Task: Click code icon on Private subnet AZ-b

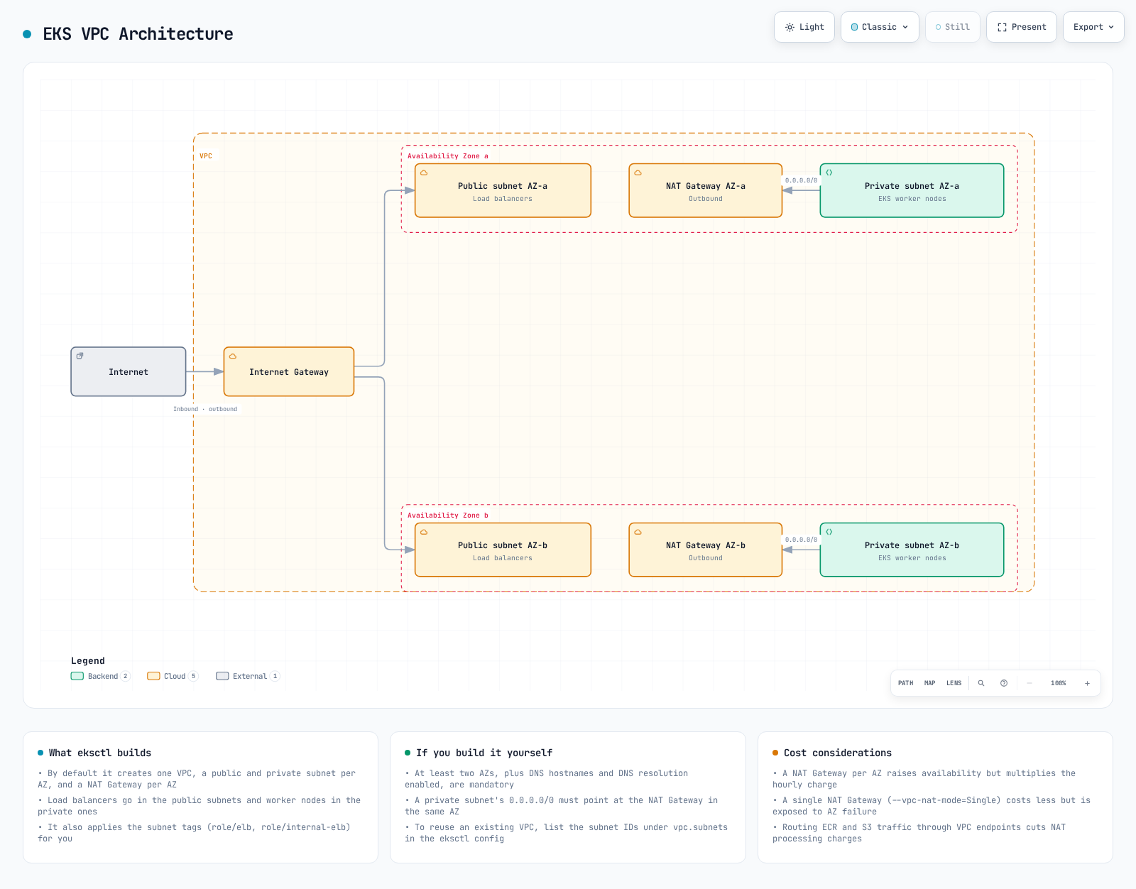Action: click(829, 532)
